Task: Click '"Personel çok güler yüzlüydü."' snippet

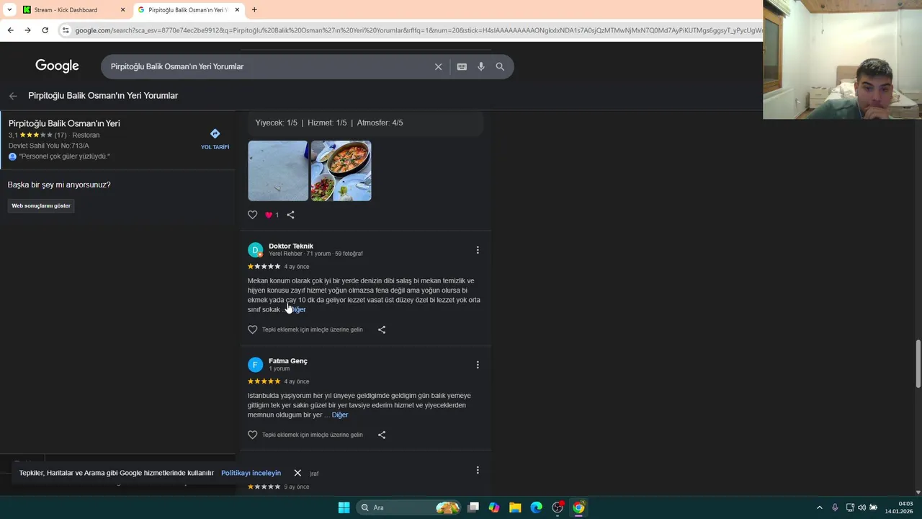Action: [65, 156]
